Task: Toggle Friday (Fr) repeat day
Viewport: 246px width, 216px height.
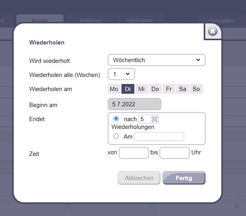Action: [169, 89]
